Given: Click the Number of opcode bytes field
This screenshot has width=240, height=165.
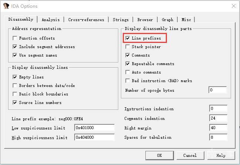Looking at the screenshot, I should point(217,90).
